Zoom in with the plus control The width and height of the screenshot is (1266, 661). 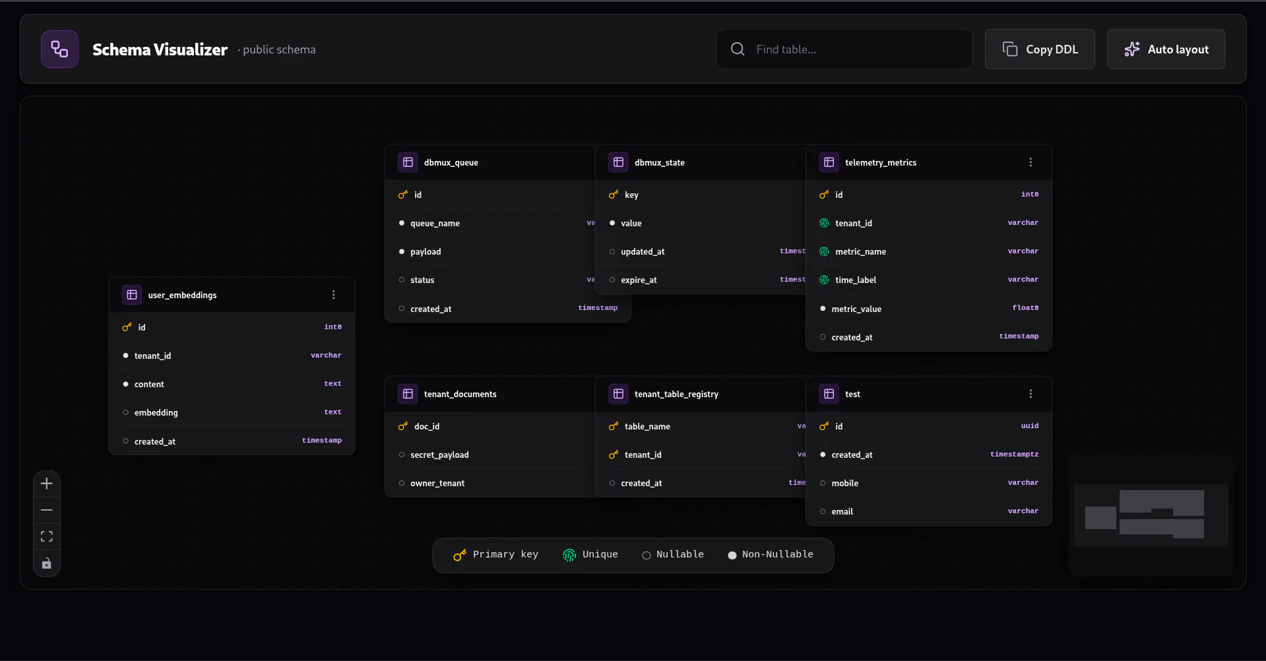[47, 484]
